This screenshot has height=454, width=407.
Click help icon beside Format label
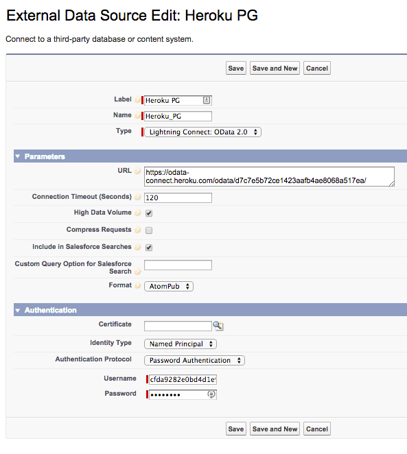137,285
